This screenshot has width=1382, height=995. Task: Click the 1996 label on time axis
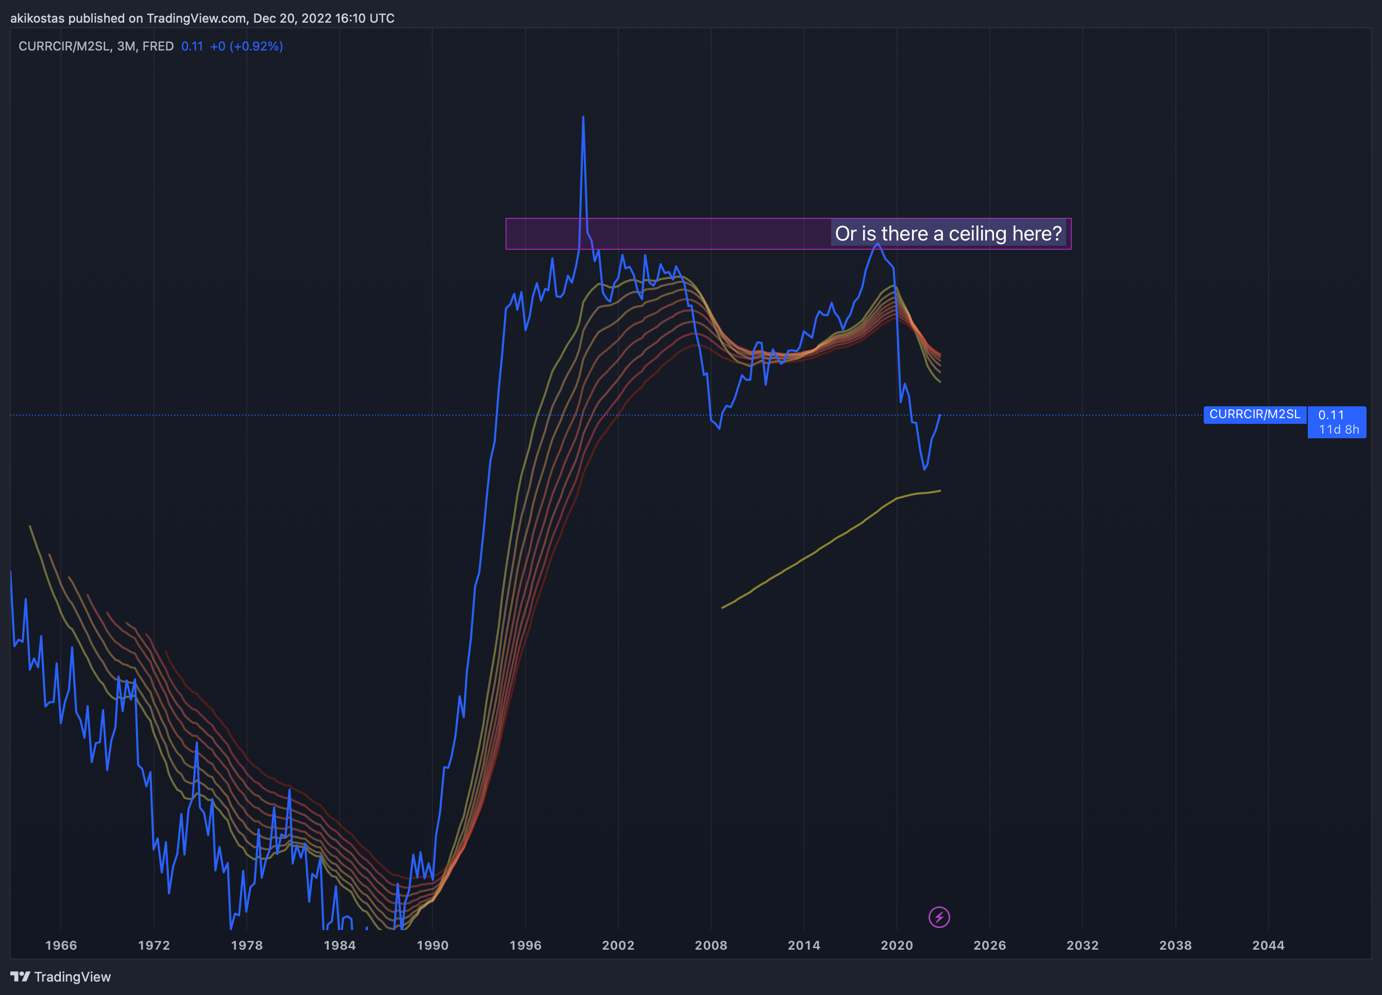coord(525,945)
